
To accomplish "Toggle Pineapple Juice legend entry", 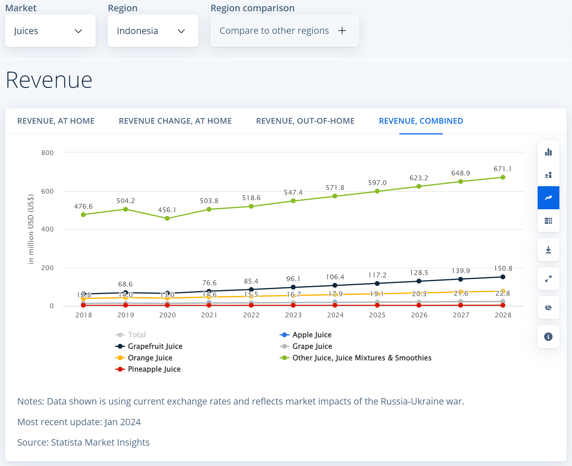I will (x=154, y=369).
